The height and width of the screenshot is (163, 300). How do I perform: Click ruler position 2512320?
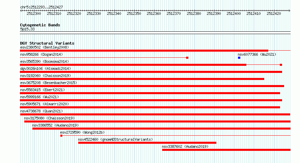pyautogui.click(x=74, y=13)
